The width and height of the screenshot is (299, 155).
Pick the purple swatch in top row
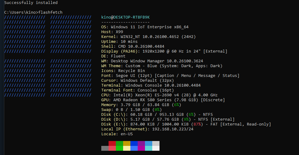click(141, 143)
